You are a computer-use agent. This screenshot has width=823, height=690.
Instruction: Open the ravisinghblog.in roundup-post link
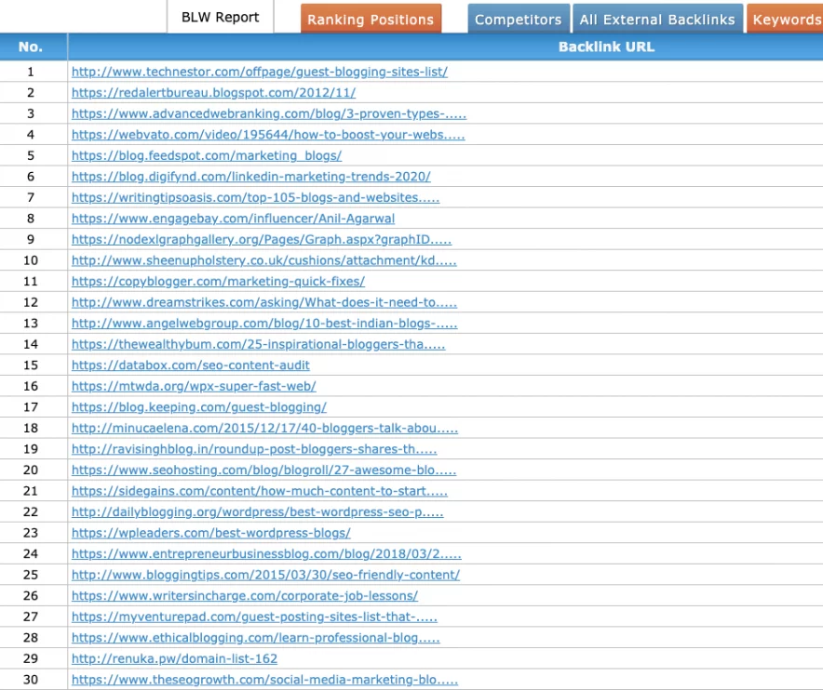click(x=254, y=449)
